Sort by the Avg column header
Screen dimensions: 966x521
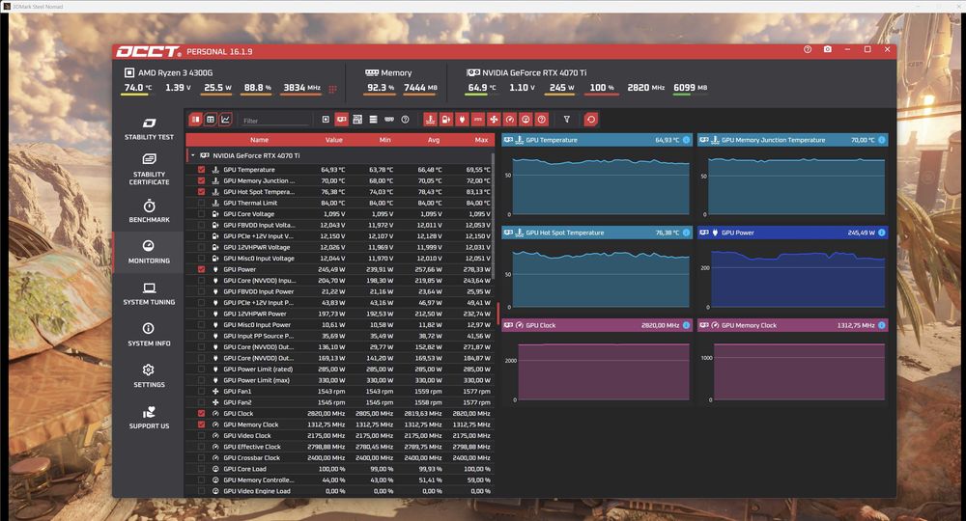point(434,140)
